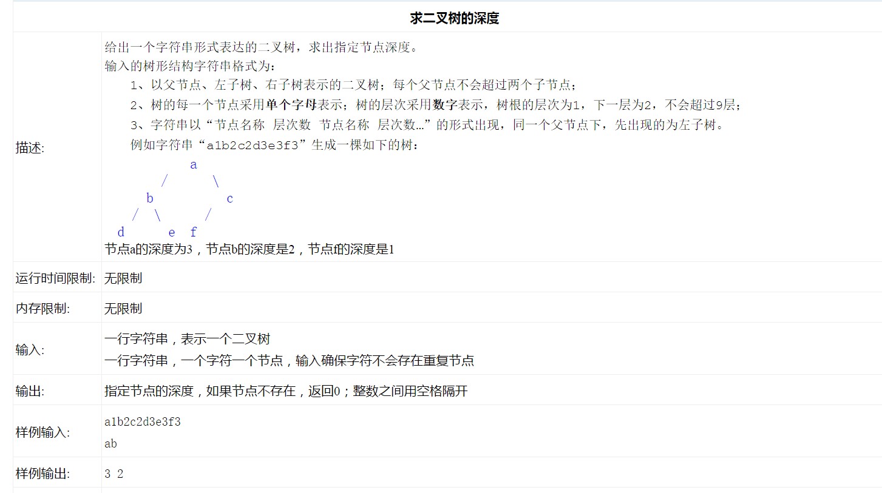The height and width of the screenshot is (493, 882).
Task: Click the 样例输出 label
Action: pyautogui.click(x=42, y=474)
